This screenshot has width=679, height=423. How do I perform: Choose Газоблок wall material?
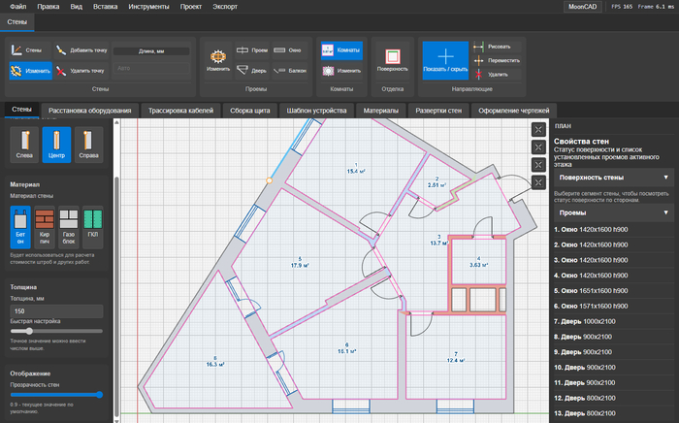click(69, 227)
